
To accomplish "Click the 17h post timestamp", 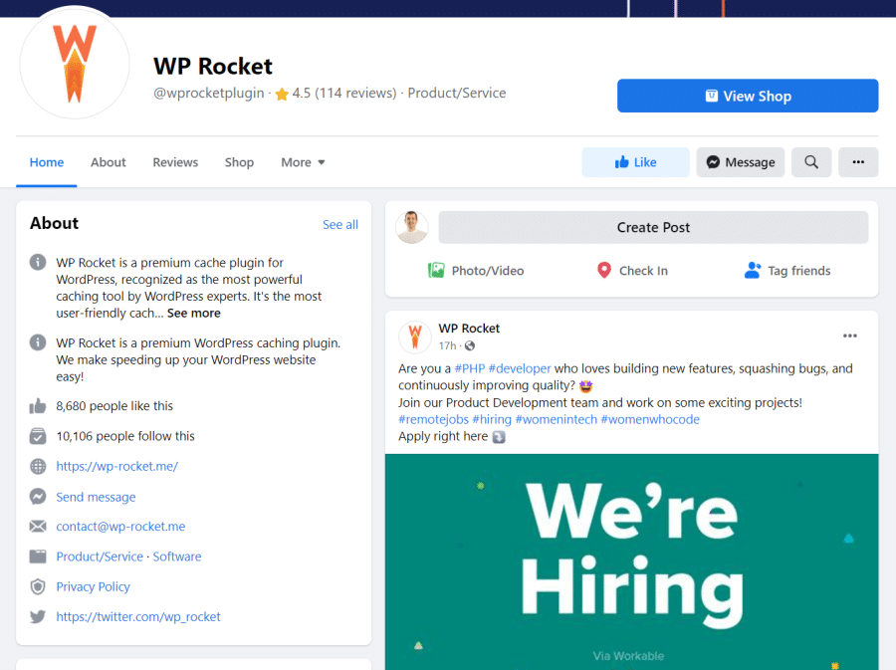I will pos(447,346).
